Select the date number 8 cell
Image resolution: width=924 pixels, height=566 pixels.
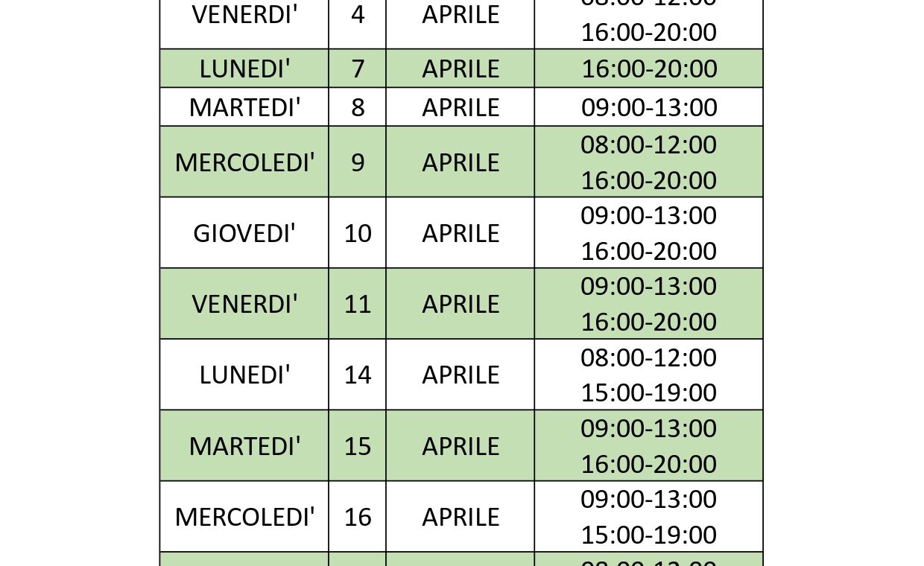(x=358, y=107)
